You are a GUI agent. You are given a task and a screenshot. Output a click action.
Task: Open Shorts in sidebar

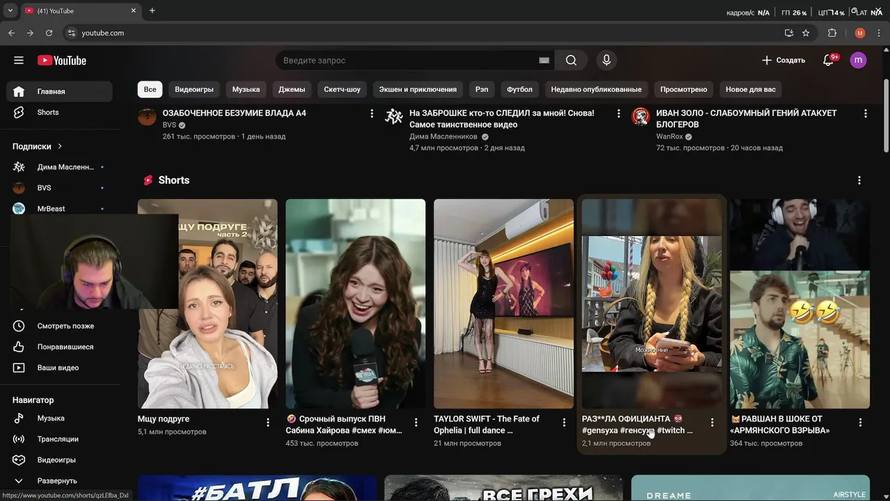59,112
